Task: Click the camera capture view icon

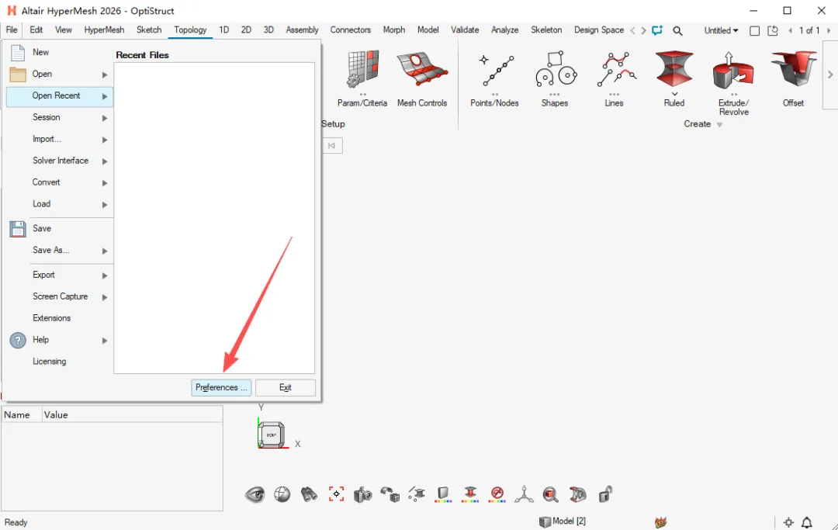Action: click(362, 495)
